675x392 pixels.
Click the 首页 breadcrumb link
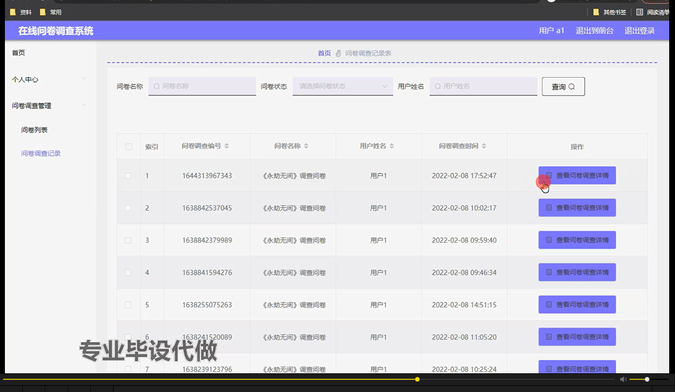(x=324, y=53)
